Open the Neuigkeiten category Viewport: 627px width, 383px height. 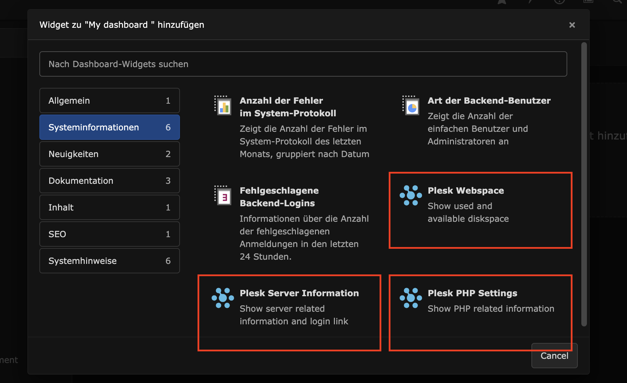click(110, 154)
